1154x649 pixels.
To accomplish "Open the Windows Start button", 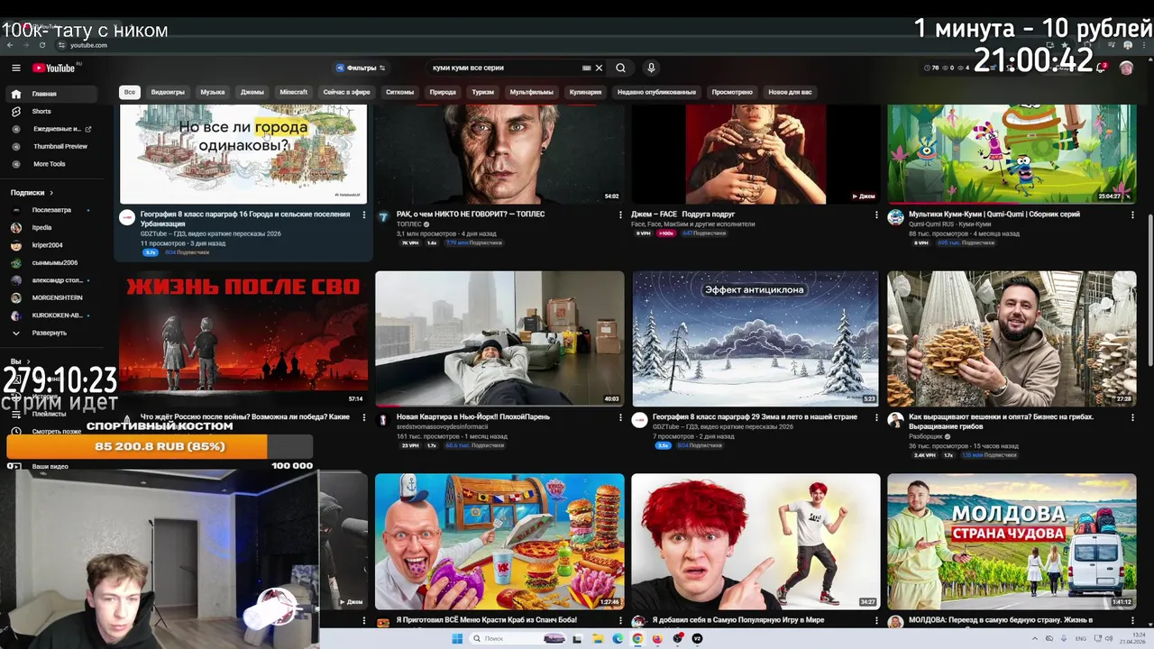I will pyautogui.click(x=457, y=638).
